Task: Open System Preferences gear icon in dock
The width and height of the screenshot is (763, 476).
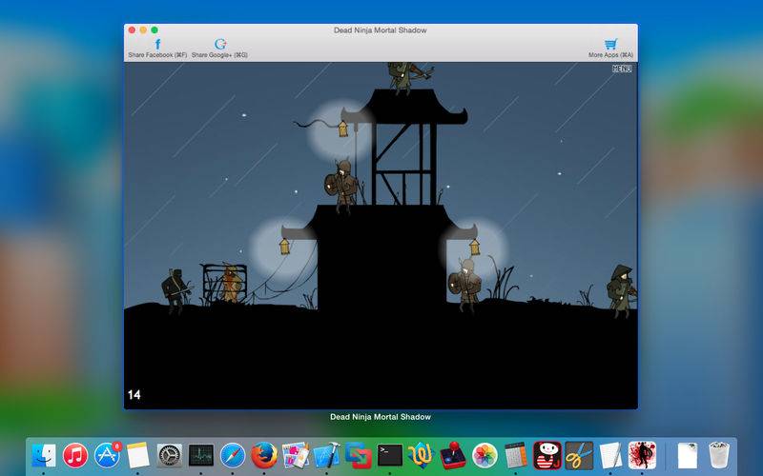Action: pos(170,456)
